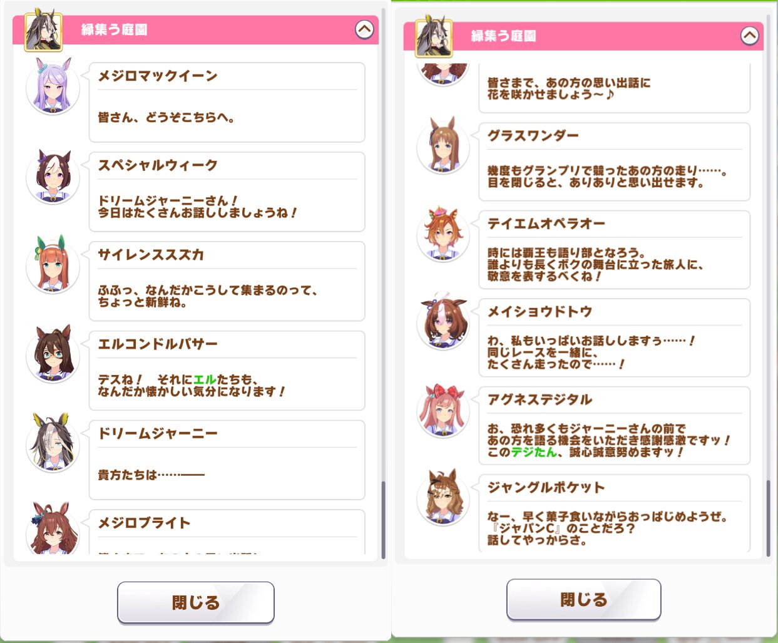Screen dimensions: 778x643
Task: Collapse the left 緑集う庭園 header chevron
Action: (364, 29)
